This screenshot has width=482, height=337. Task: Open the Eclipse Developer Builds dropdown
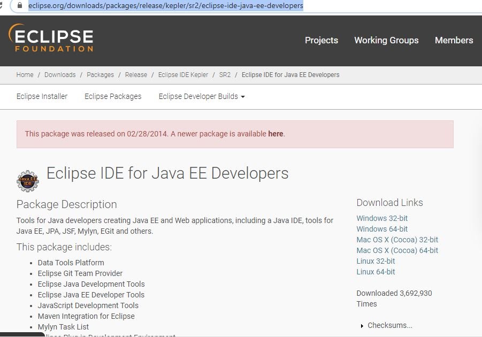[201, 96]
